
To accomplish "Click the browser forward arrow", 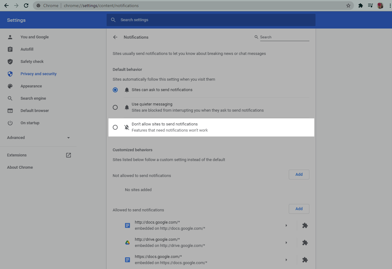I will (x=16, y=6).
